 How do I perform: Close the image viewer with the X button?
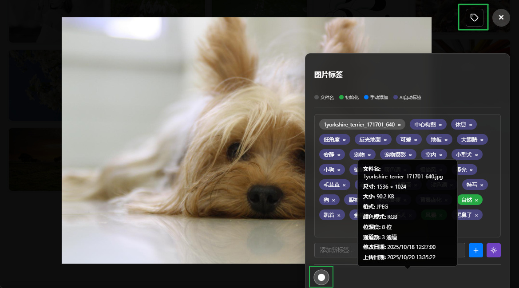click(x=501, y=17)
